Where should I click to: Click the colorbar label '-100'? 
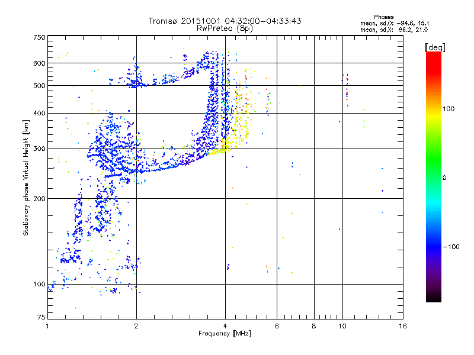[x=451, y=247]
